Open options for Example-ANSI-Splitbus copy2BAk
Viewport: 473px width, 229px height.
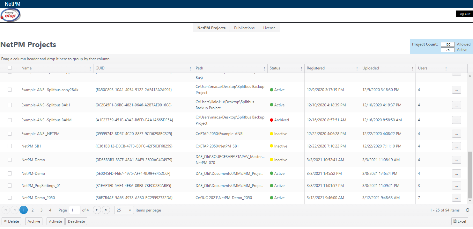click(456, 90)
